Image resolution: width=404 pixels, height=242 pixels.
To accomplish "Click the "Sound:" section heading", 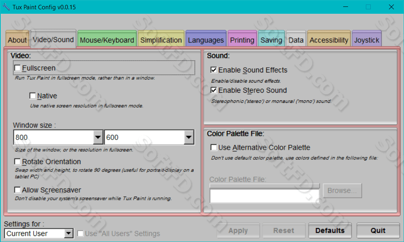I will point(218,55).
